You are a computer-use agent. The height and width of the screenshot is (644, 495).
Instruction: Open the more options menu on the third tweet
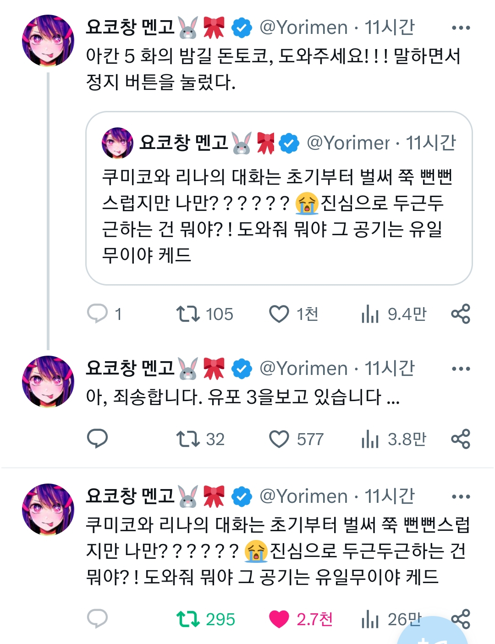click(x=461, y=497)
